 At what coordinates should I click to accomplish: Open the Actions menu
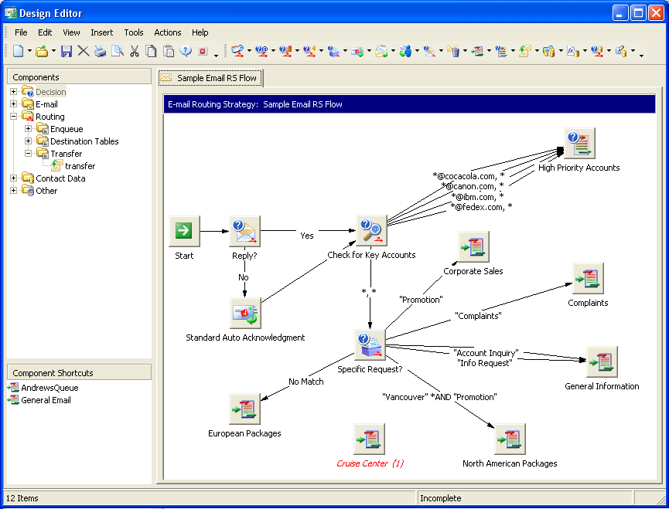tap(167, 32)
